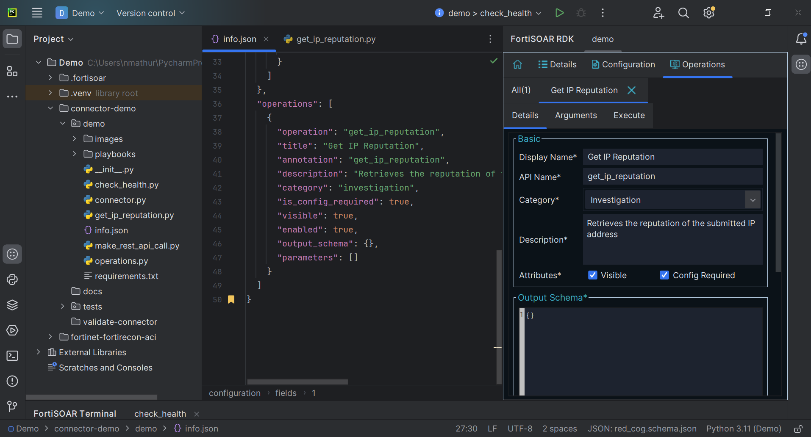Click the bookmark marker on line 50

pos(231,299)
